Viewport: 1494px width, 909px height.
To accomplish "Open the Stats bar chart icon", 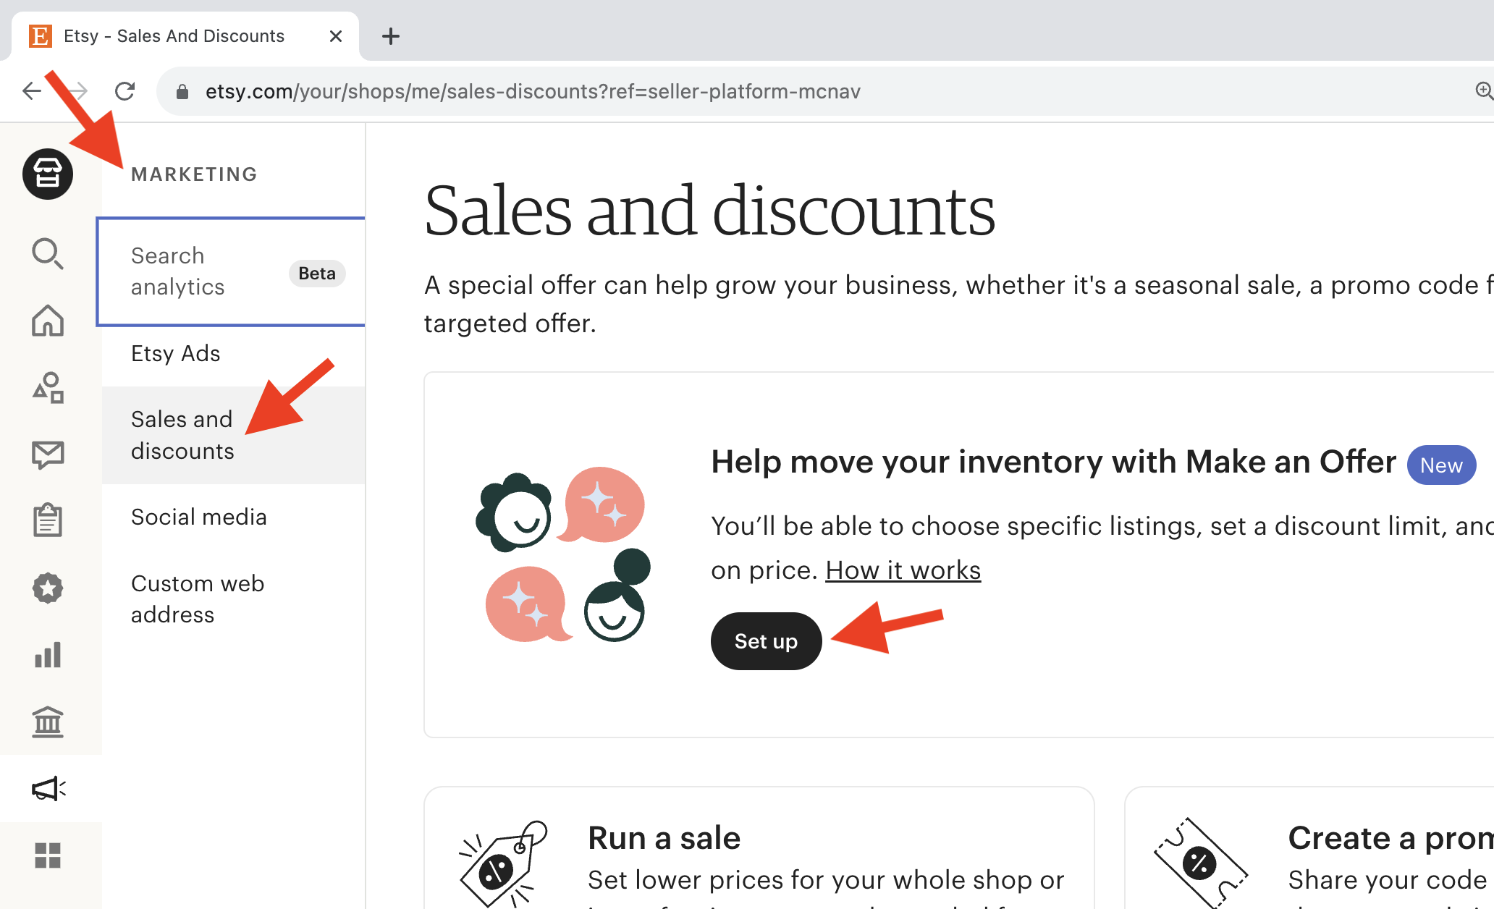I will tap(48, 655).
